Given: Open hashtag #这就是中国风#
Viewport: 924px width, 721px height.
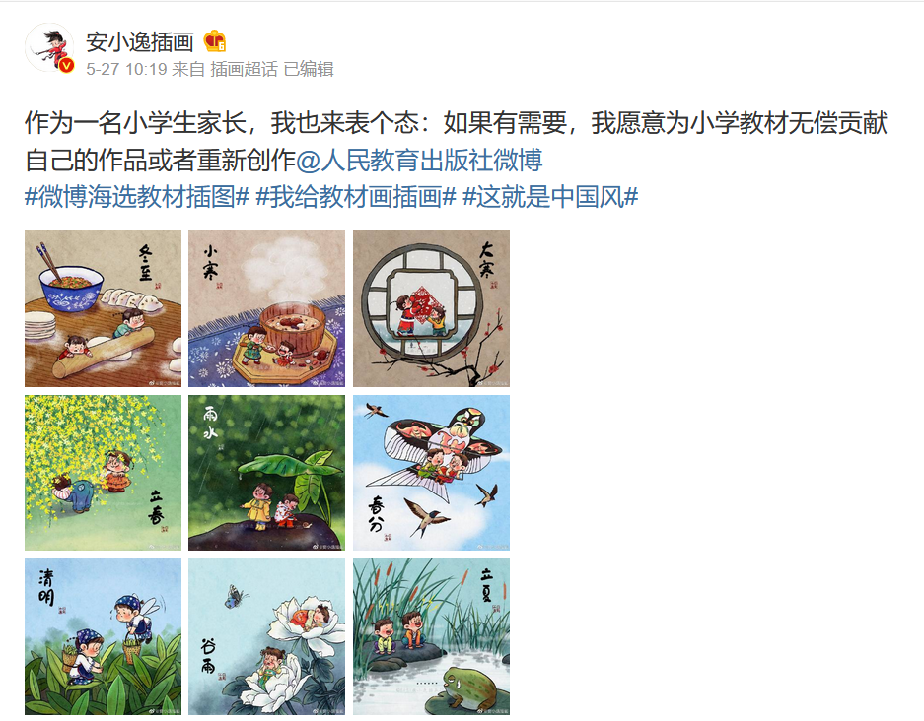Looking at the screenshot, I should point(550,197).
